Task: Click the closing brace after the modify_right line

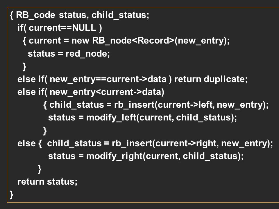Action: [40, 169]
